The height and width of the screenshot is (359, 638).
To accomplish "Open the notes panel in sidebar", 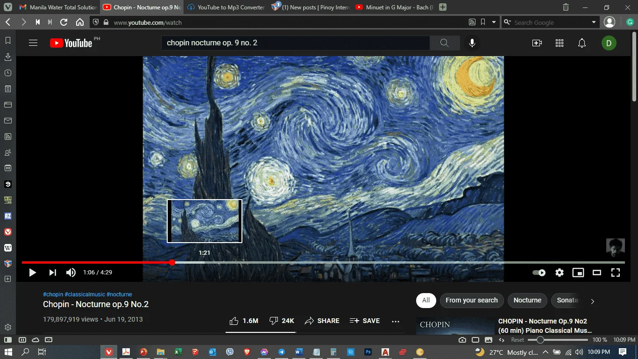I will (8, 89).
